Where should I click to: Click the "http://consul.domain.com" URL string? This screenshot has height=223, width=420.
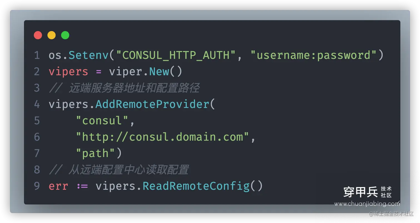(163, 137)
